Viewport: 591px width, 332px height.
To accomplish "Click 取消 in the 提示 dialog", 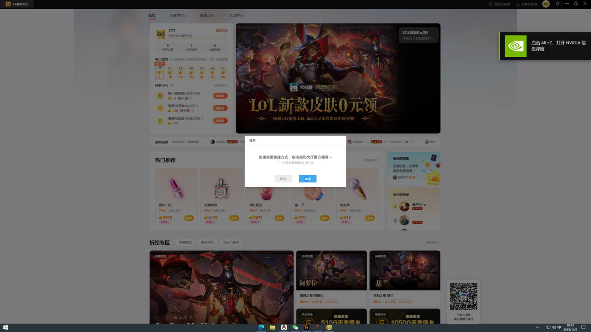I will pyautogui.click(x=283, y=179).
